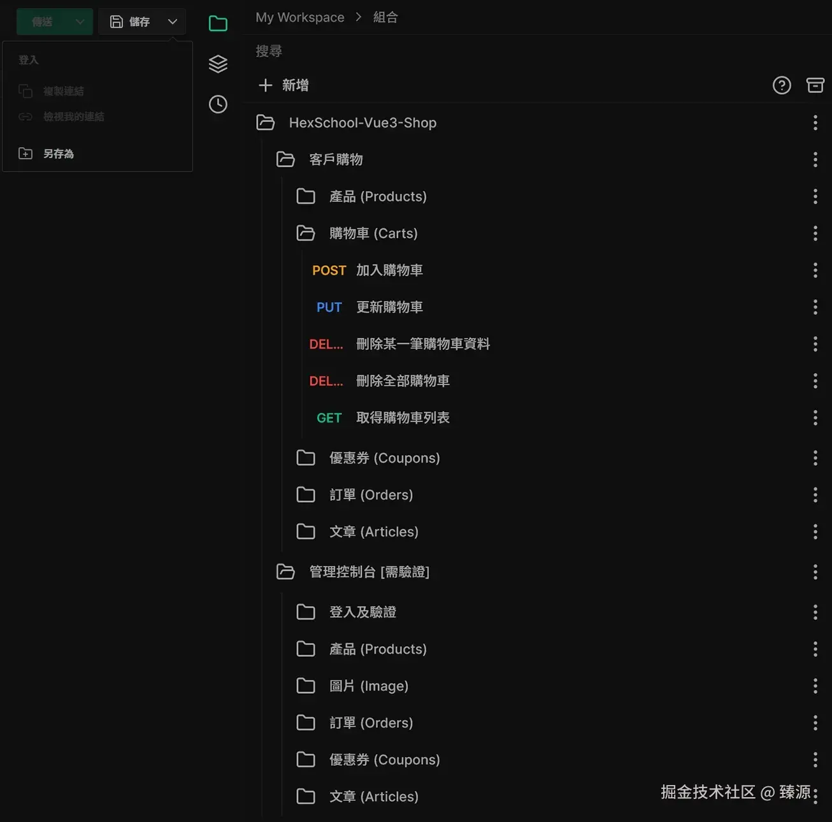Open the history clock icon in sidebar
This screenshot has height=822, width=832.
(218, 104)
